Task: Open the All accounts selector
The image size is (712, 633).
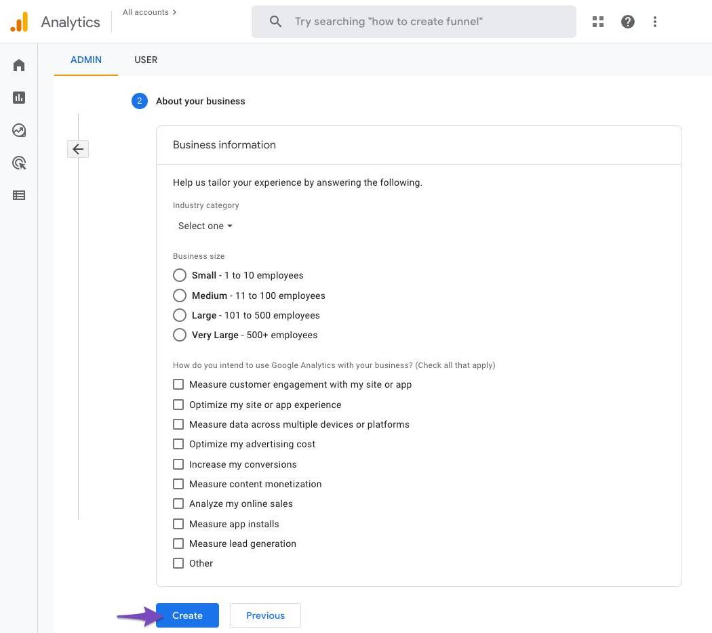Action: click(149, 12)
